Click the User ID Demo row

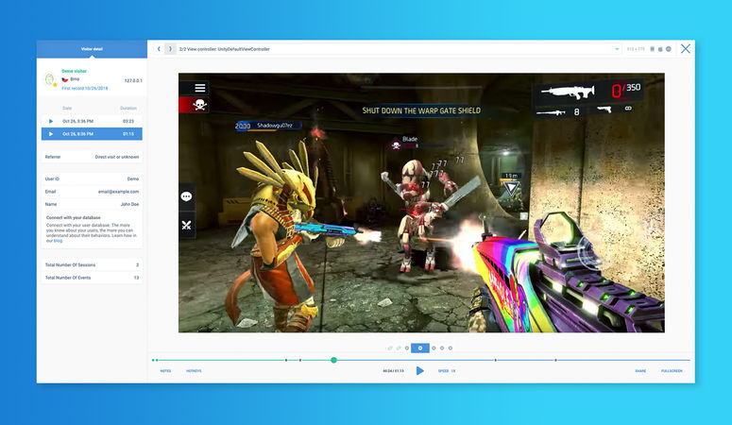[92, 178]
